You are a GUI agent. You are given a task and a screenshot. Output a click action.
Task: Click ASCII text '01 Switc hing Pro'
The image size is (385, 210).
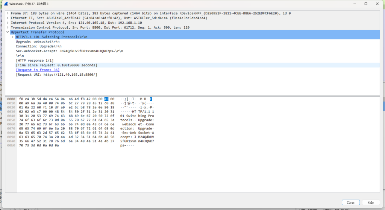pos(137,116)
